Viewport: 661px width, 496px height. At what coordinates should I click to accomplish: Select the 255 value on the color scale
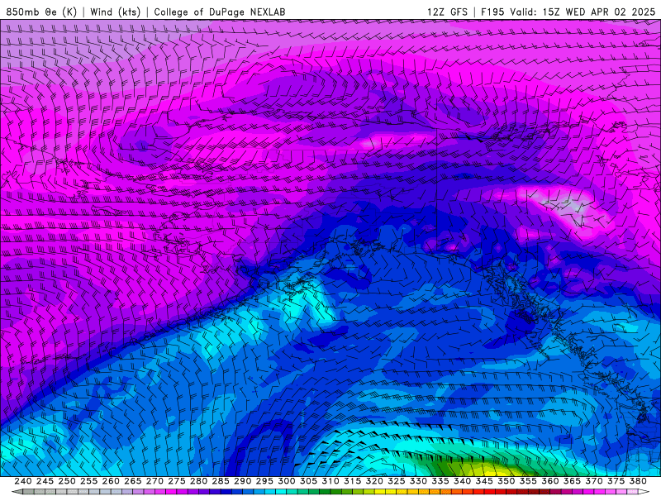(88, 481)
